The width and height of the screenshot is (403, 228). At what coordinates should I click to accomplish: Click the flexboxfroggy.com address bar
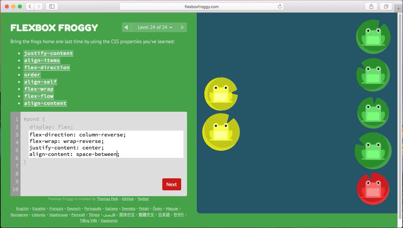(201, 6)
